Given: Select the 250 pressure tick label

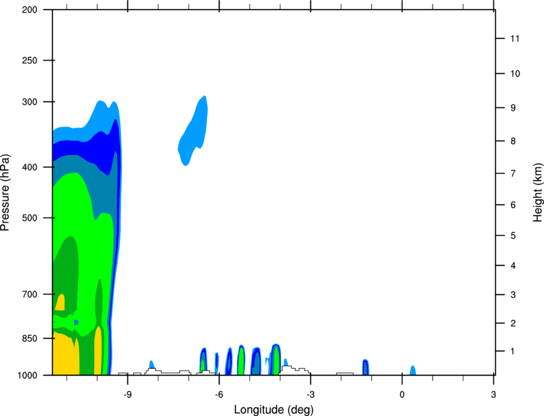Looking at the screenshot, I should [x=29, y=60].
